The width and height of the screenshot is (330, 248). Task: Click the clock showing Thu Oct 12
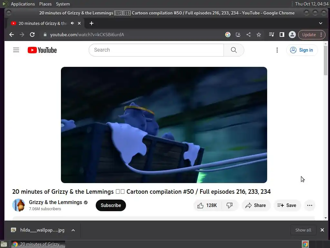click(312, 4)
